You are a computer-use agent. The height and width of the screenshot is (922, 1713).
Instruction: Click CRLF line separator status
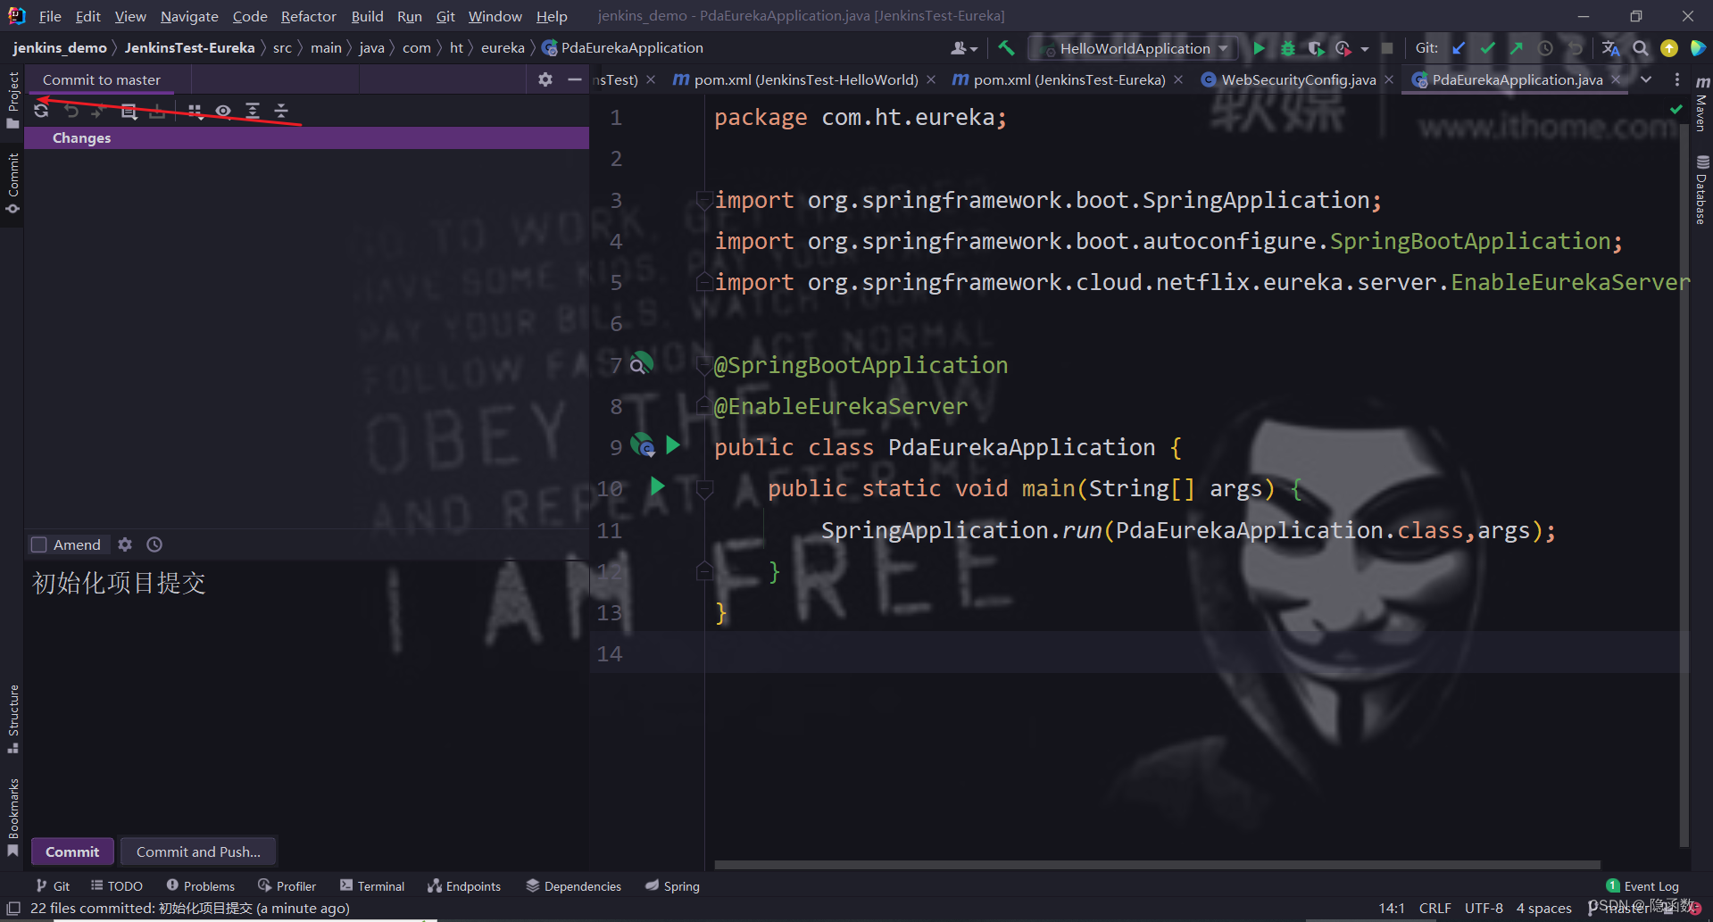click(1434, 909)
